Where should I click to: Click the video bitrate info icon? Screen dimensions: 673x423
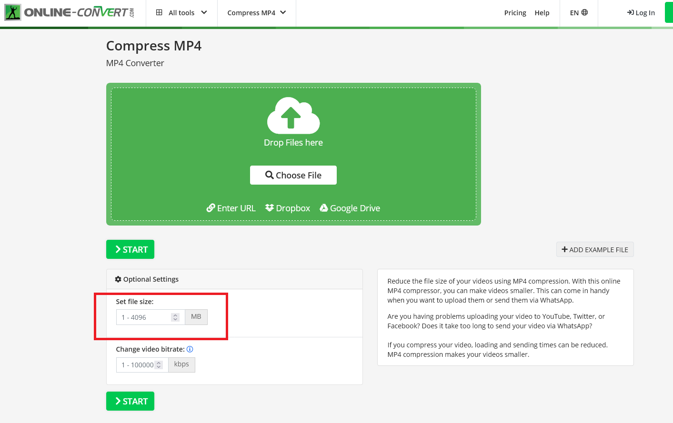click(190, 349)
